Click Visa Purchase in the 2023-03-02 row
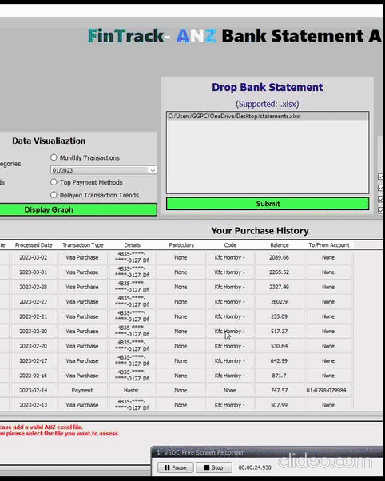Screen dimensions: 385x481 (82, 257)
